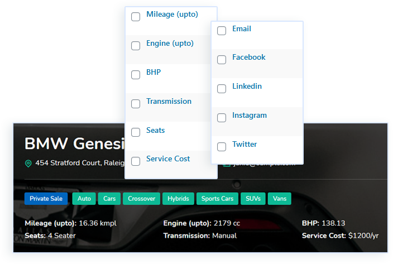Enable the Transmission checkbox

tap(136, 104)
